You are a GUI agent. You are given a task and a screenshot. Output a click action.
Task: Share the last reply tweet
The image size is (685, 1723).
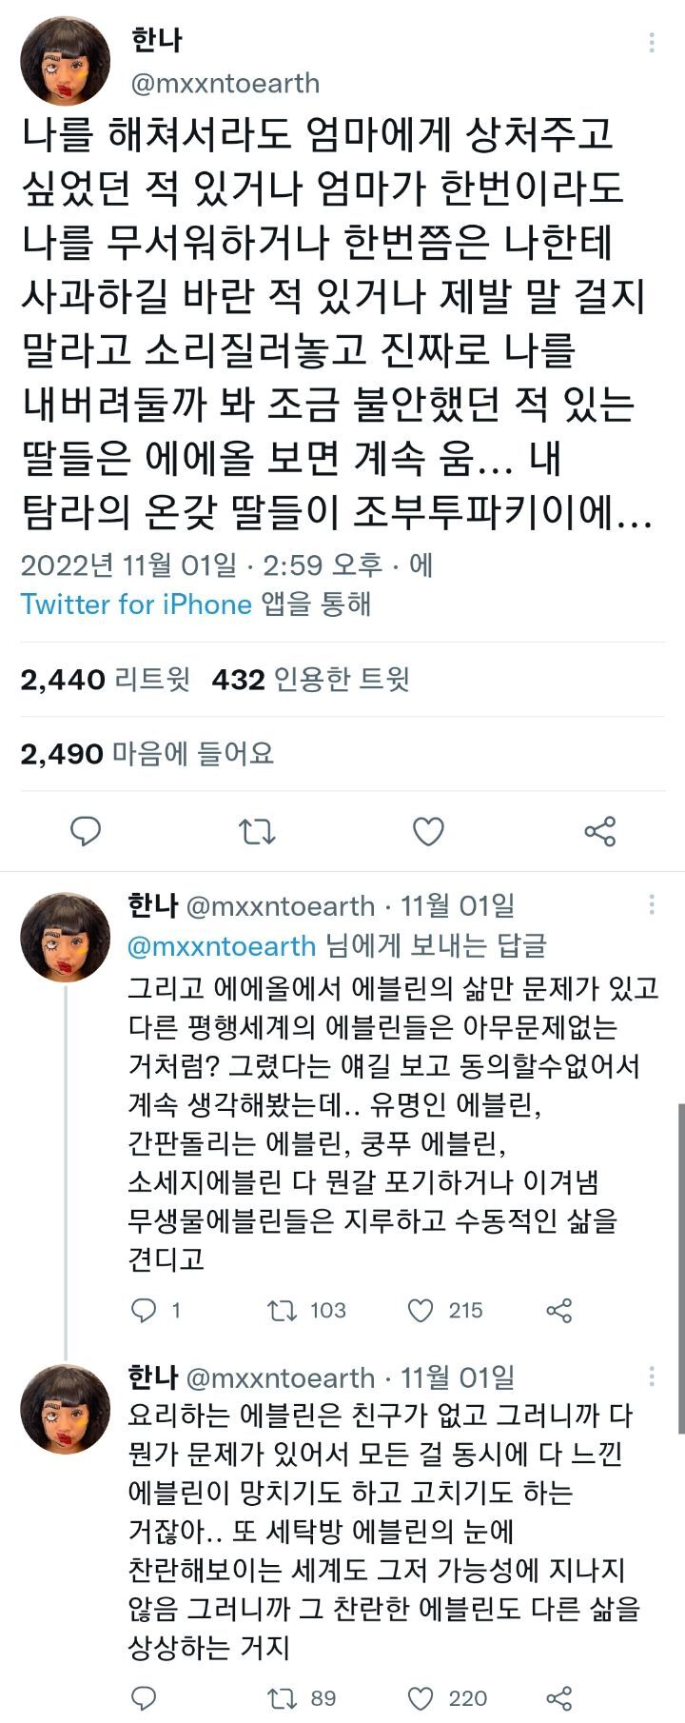click(559, 1697)
